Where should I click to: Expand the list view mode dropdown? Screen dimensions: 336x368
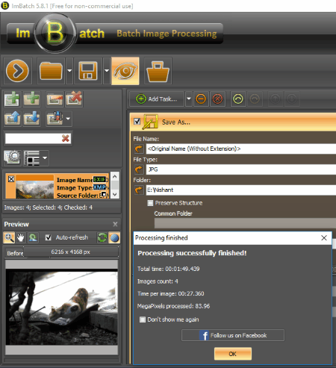coord(45,158)
